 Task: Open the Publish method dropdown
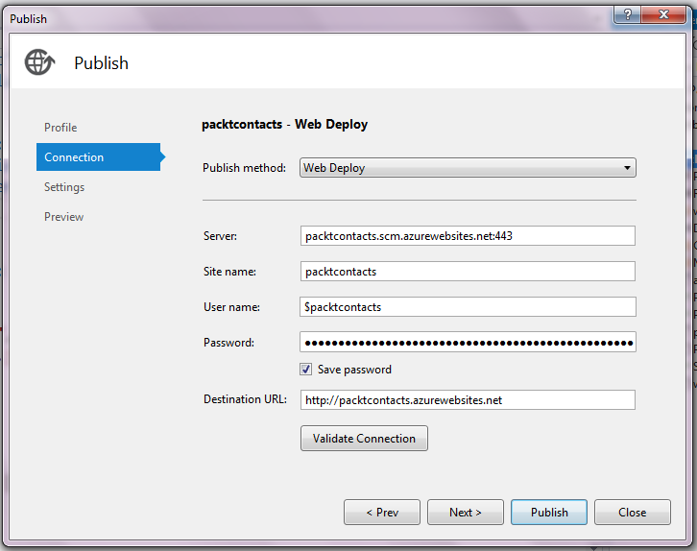tap(468, 168)
